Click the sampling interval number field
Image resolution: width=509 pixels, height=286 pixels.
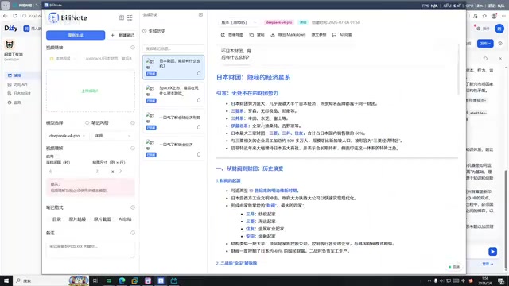coord(67,172)
